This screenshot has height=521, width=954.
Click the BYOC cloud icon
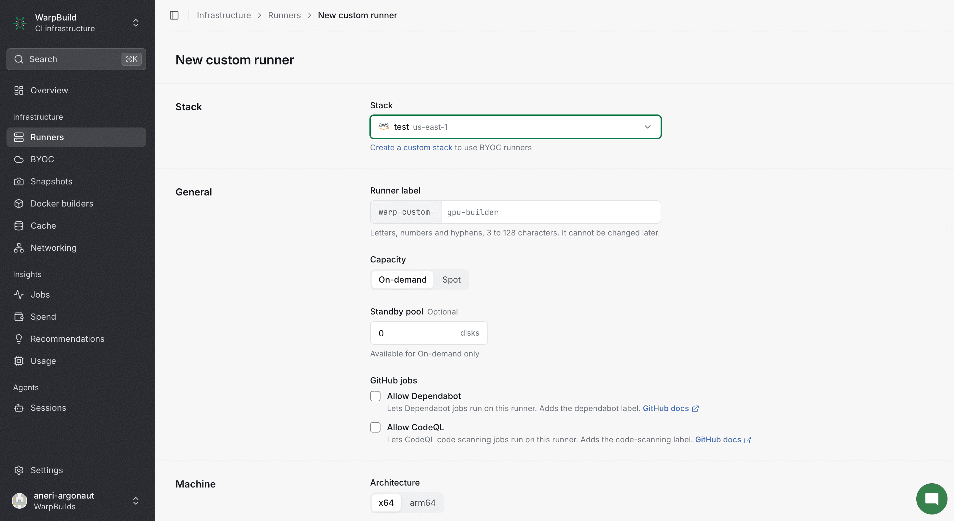pyautogui.click(x=19, y=159)
